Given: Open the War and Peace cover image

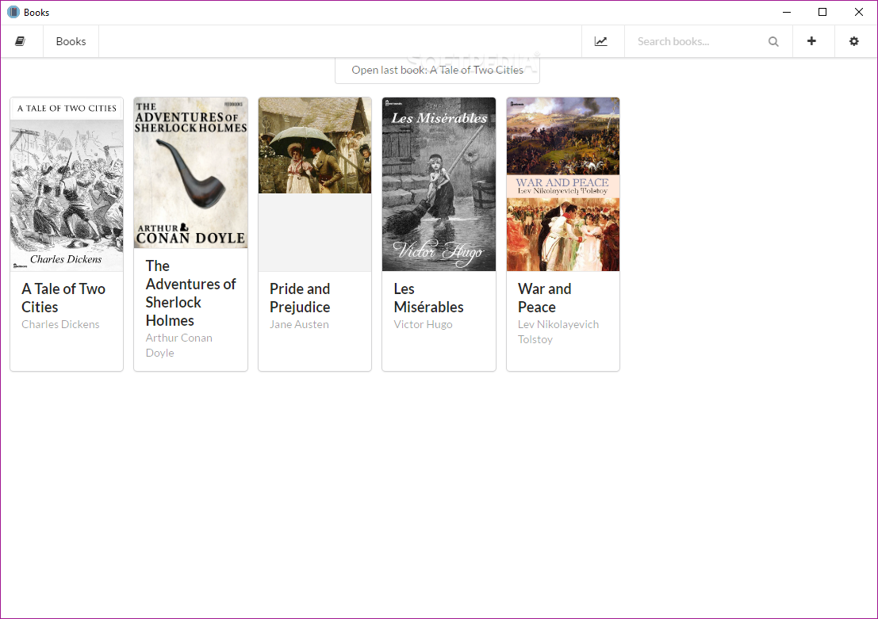Looking at the screenshot, I should [x=563, y=184].
